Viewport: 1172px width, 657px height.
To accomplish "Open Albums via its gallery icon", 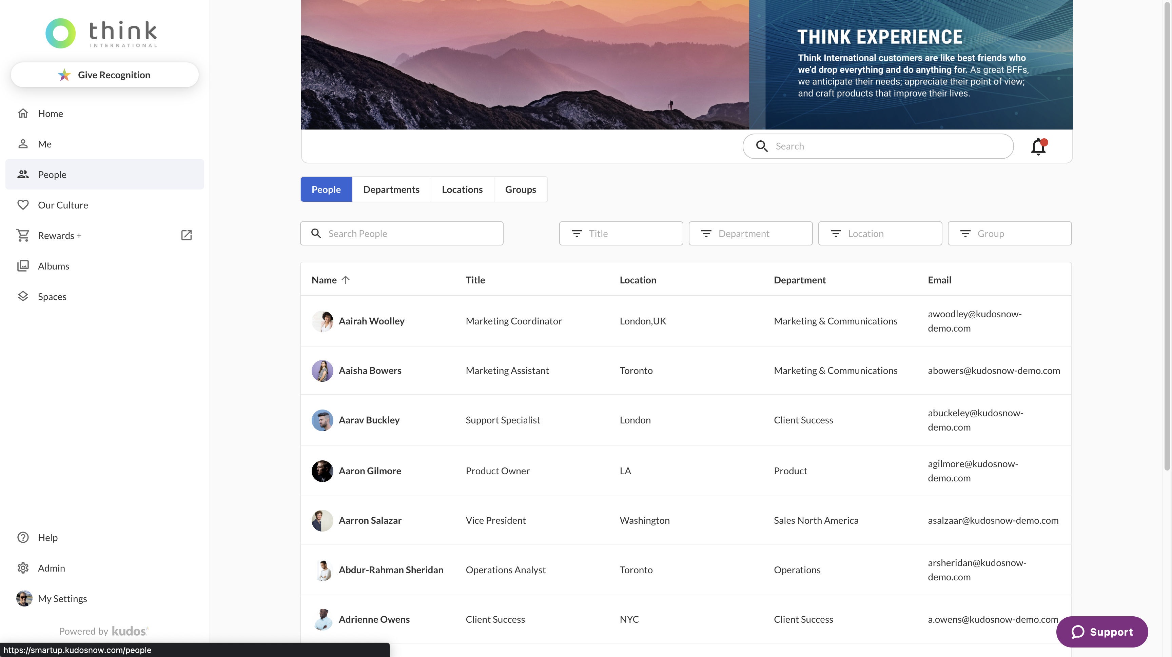I will 23,266.
